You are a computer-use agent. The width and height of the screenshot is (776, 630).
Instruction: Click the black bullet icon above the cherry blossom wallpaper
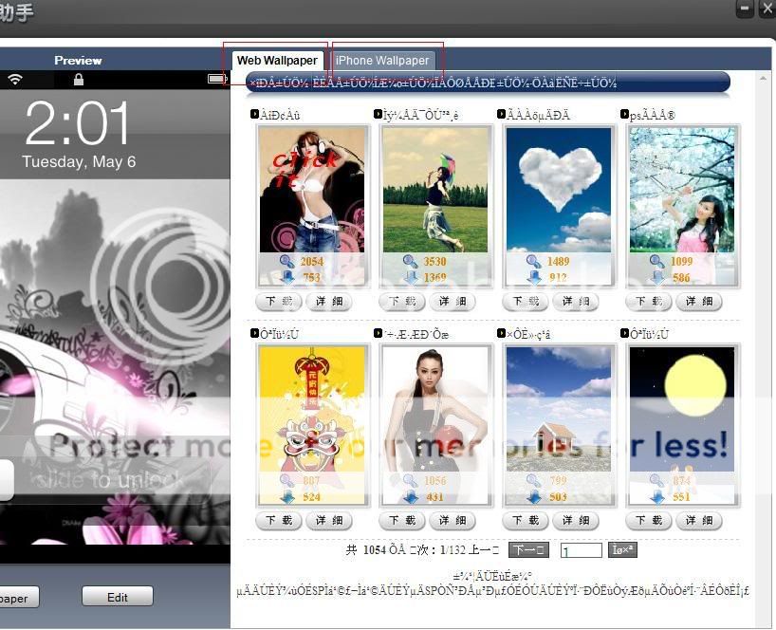pyautogui.click(x=624, y=114)
